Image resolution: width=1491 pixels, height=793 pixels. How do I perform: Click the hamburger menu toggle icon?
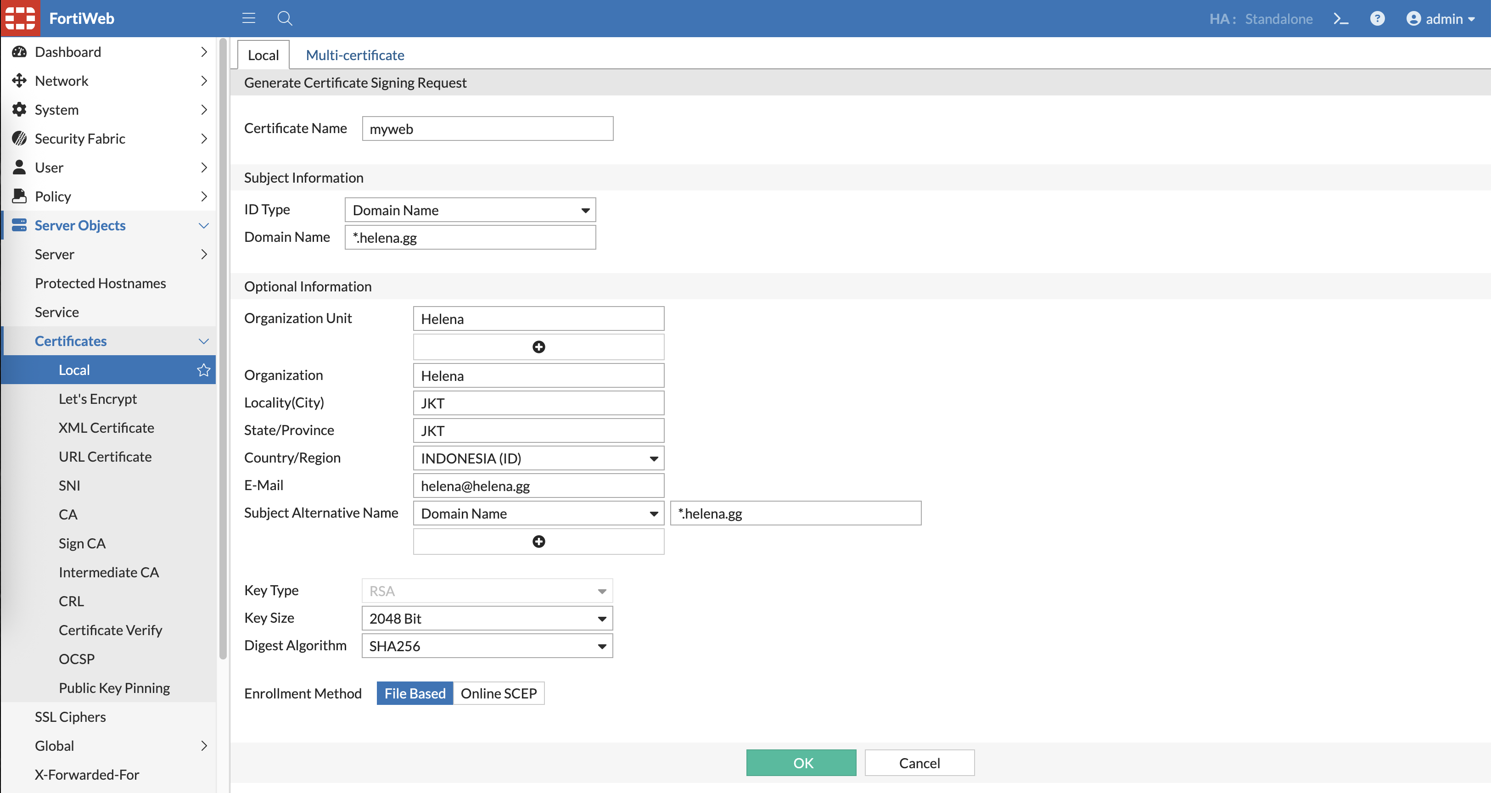(248, 18)
